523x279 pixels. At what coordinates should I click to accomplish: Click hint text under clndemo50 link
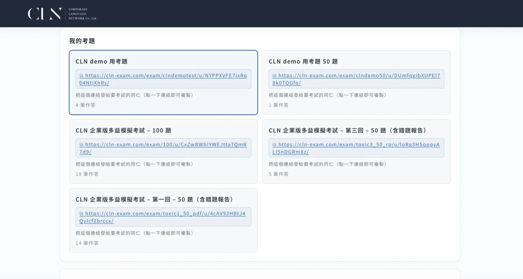[x=328, y=95]
